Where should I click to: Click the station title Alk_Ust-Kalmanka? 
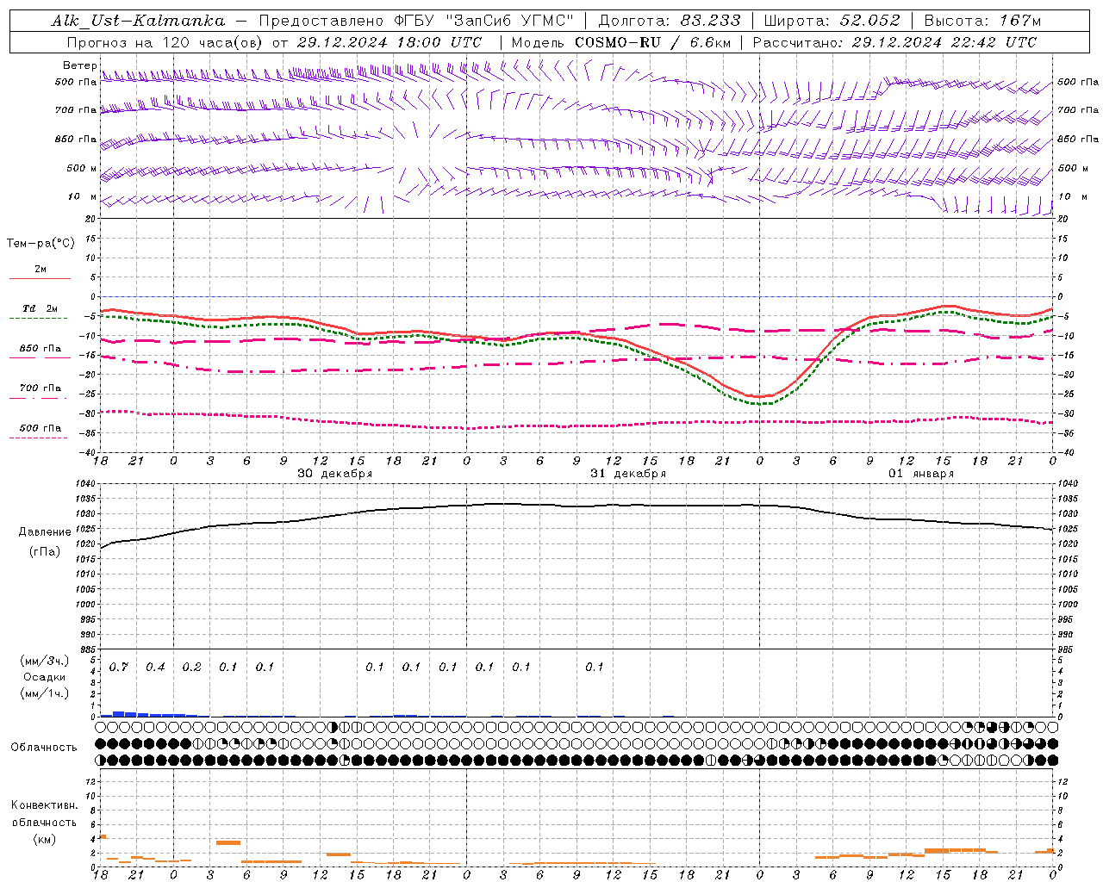click(x=138, y=21)
